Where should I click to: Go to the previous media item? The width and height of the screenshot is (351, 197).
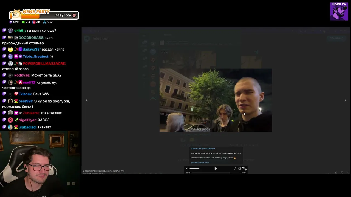(87, 100)
